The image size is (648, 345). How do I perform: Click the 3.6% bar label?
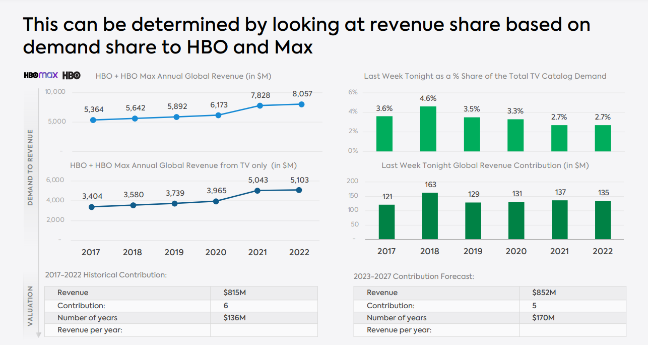(x=384, y=108)
